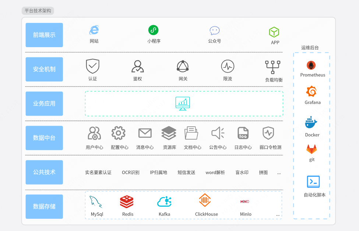Click the 网关 gateway triangle icon
Screen dimensions: 359x231
[183, 66]
